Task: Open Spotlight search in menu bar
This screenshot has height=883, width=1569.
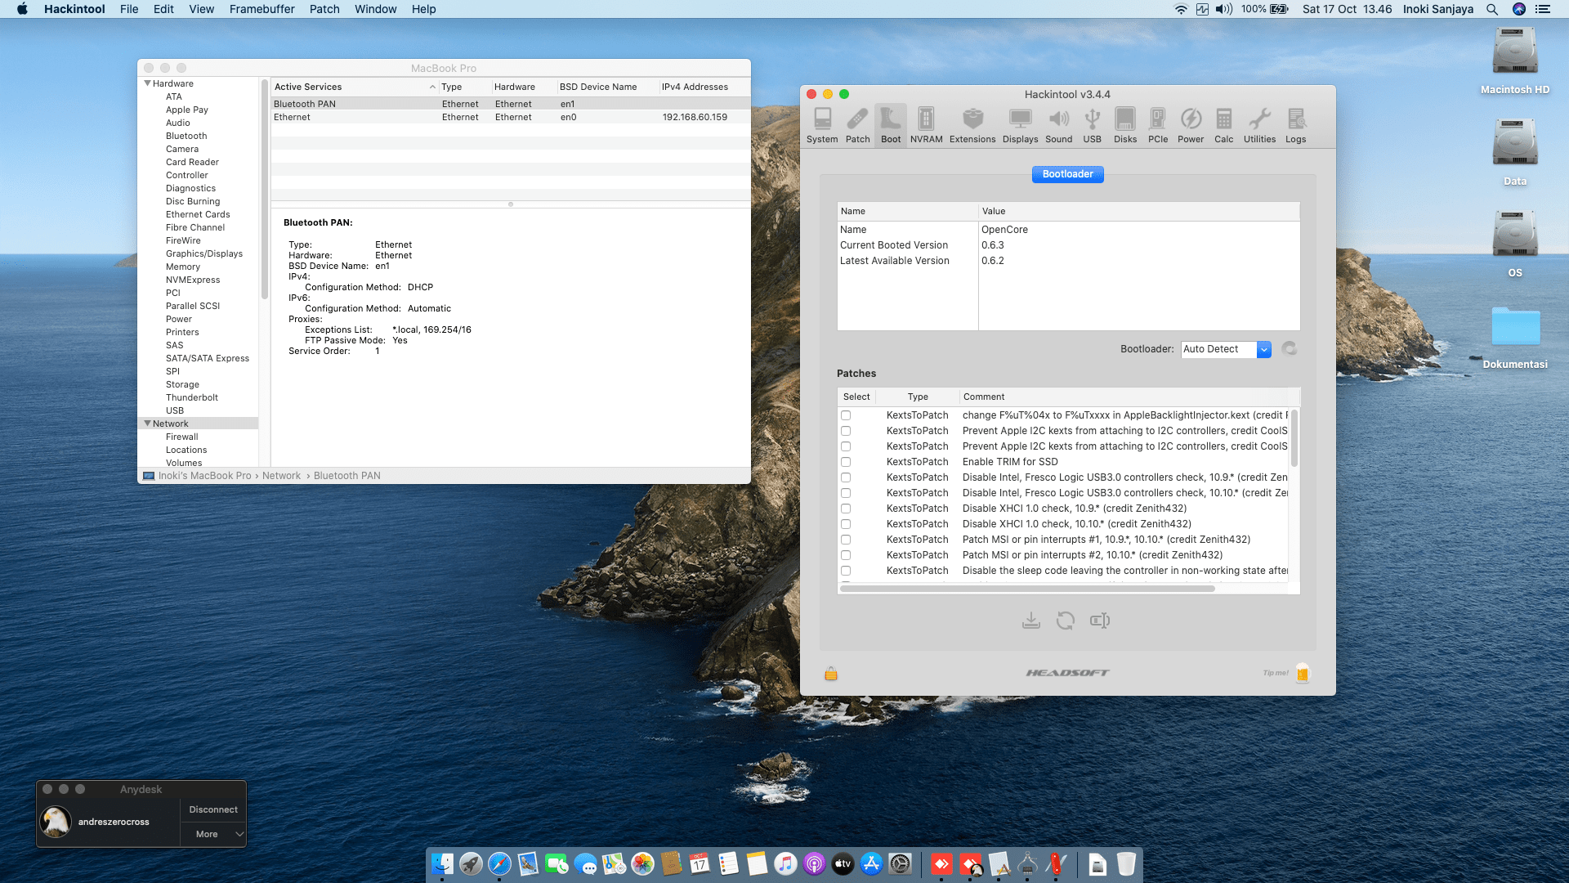Action: click(x=1492, y=9)
